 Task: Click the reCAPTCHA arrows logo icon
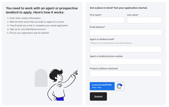click(x=119, y=86)
